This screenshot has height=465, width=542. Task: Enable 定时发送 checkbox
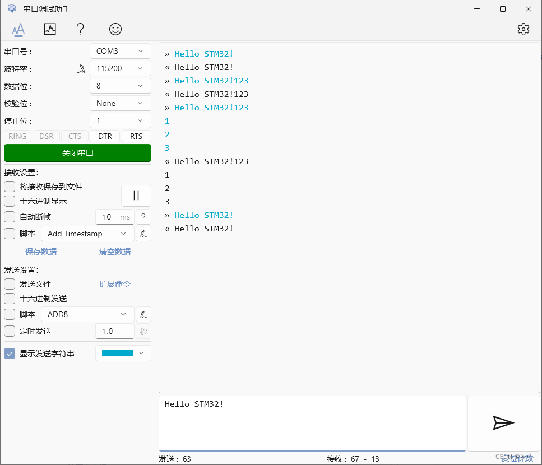(x=10, y=331)
